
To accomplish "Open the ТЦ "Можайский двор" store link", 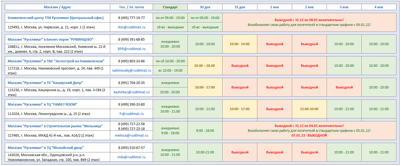I will (45, 148).
